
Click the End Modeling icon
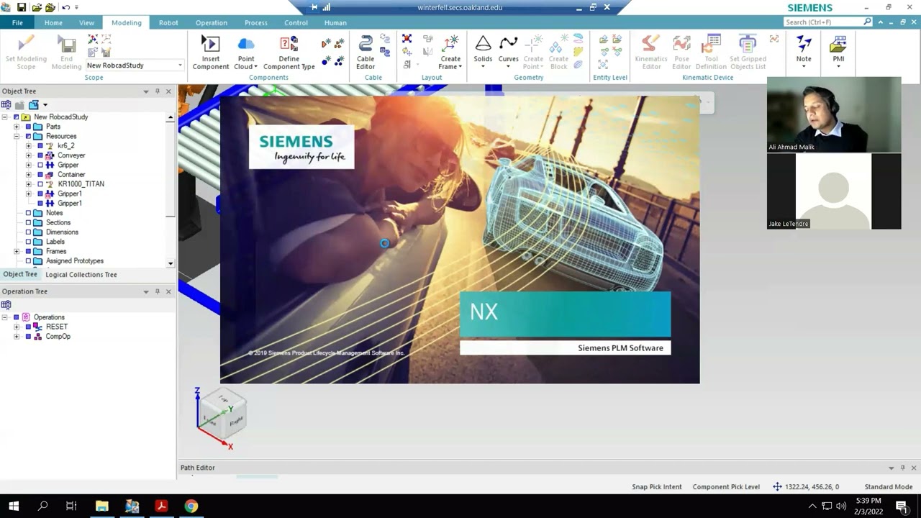point(66,52)
